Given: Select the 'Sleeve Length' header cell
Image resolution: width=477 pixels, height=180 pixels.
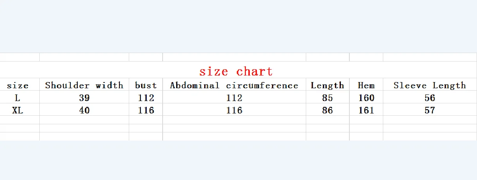Looking at the screenshot, I should (430, 85).
